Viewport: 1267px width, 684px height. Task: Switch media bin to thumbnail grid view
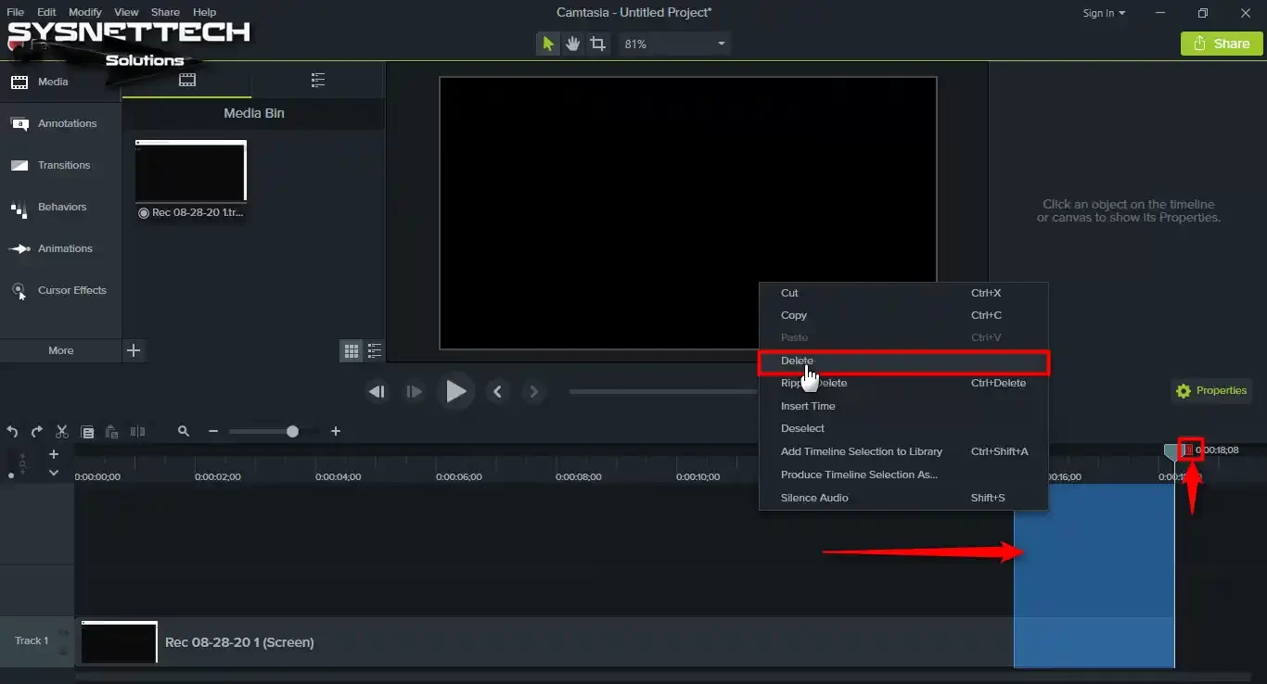click(352, 350)
